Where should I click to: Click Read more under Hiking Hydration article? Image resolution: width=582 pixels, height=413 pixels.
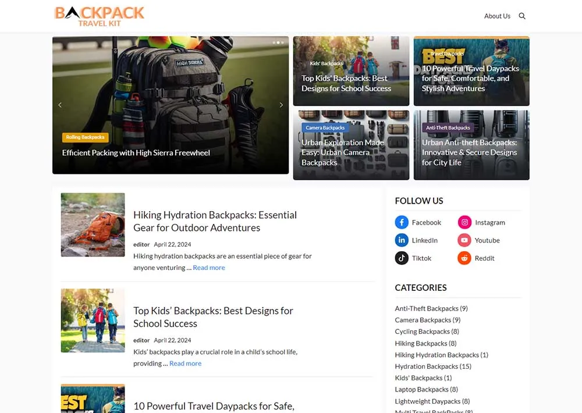tap(209, 268)
